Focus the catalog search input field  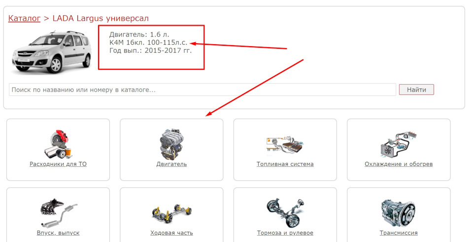pos(203,90)
